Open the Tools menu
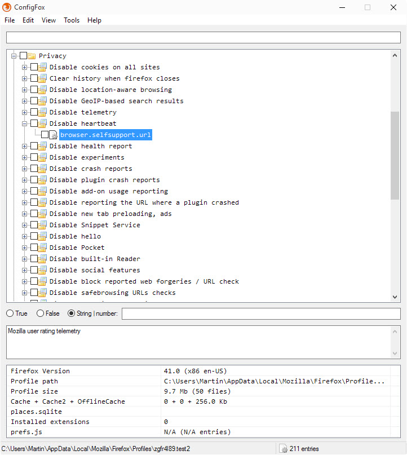This screenshot has width=407, height=455. [72, 20]
